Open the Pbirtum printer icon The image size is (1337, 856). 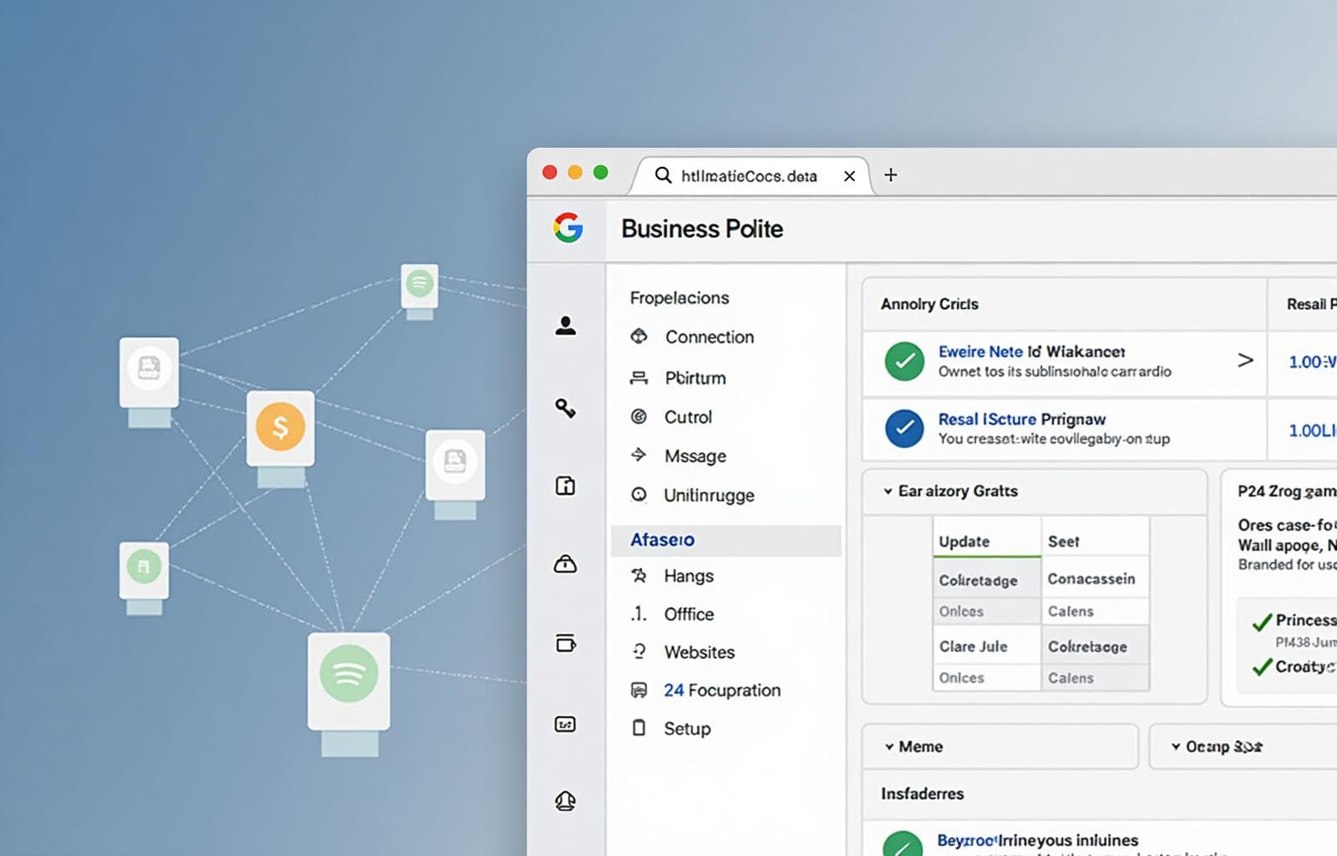(x=640, y=378)
